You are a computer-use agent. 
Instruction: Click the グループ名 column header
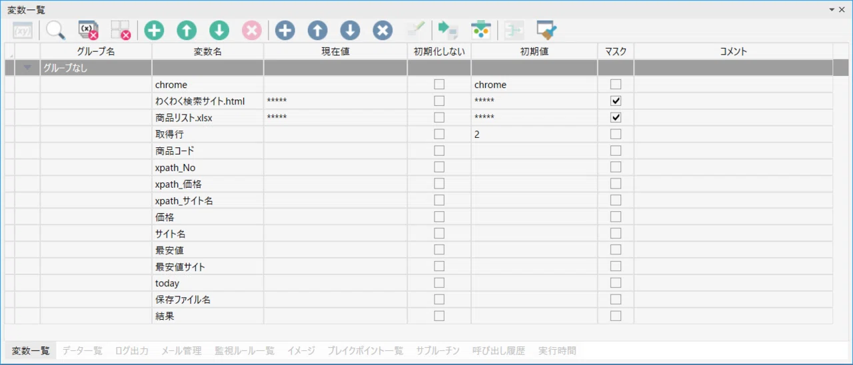(96, 51)
